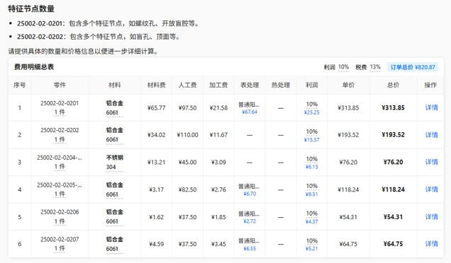Click profit amount ¥25.25
This screenshot has width=451, height=263.
[x=312, y=112]
